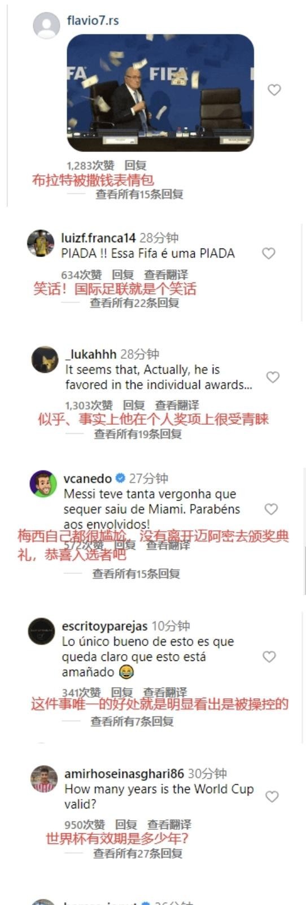Reply to amirhoseinasghari86's comment
Viewport: 306px width, 905px height.
click(126, 825)
